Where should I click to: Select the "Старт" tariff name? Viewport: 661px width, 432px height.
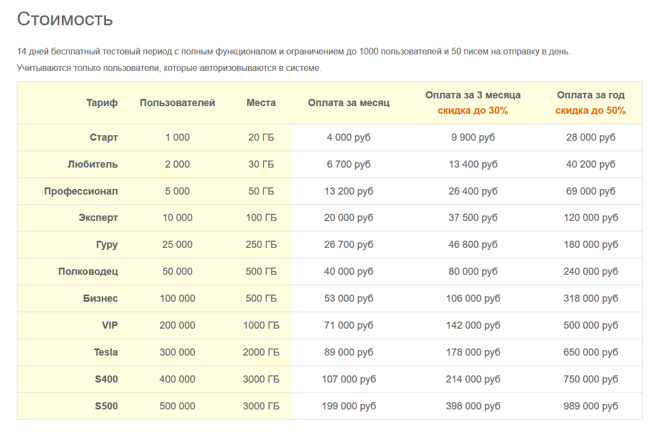click(104, 137)
